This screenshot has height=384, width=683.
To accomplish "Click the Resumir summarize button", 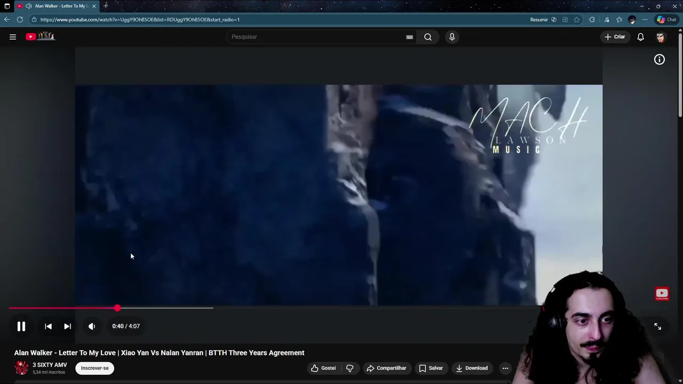I will click(539, 20).
